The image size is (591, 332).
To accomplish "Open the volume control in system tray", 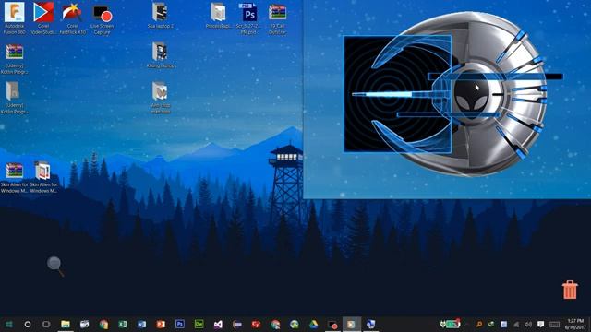I will click(x=528, y=324).
